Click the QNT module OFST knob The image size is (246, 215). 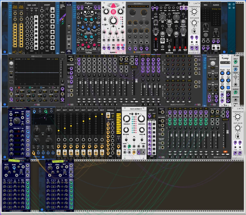pos(118,139)
